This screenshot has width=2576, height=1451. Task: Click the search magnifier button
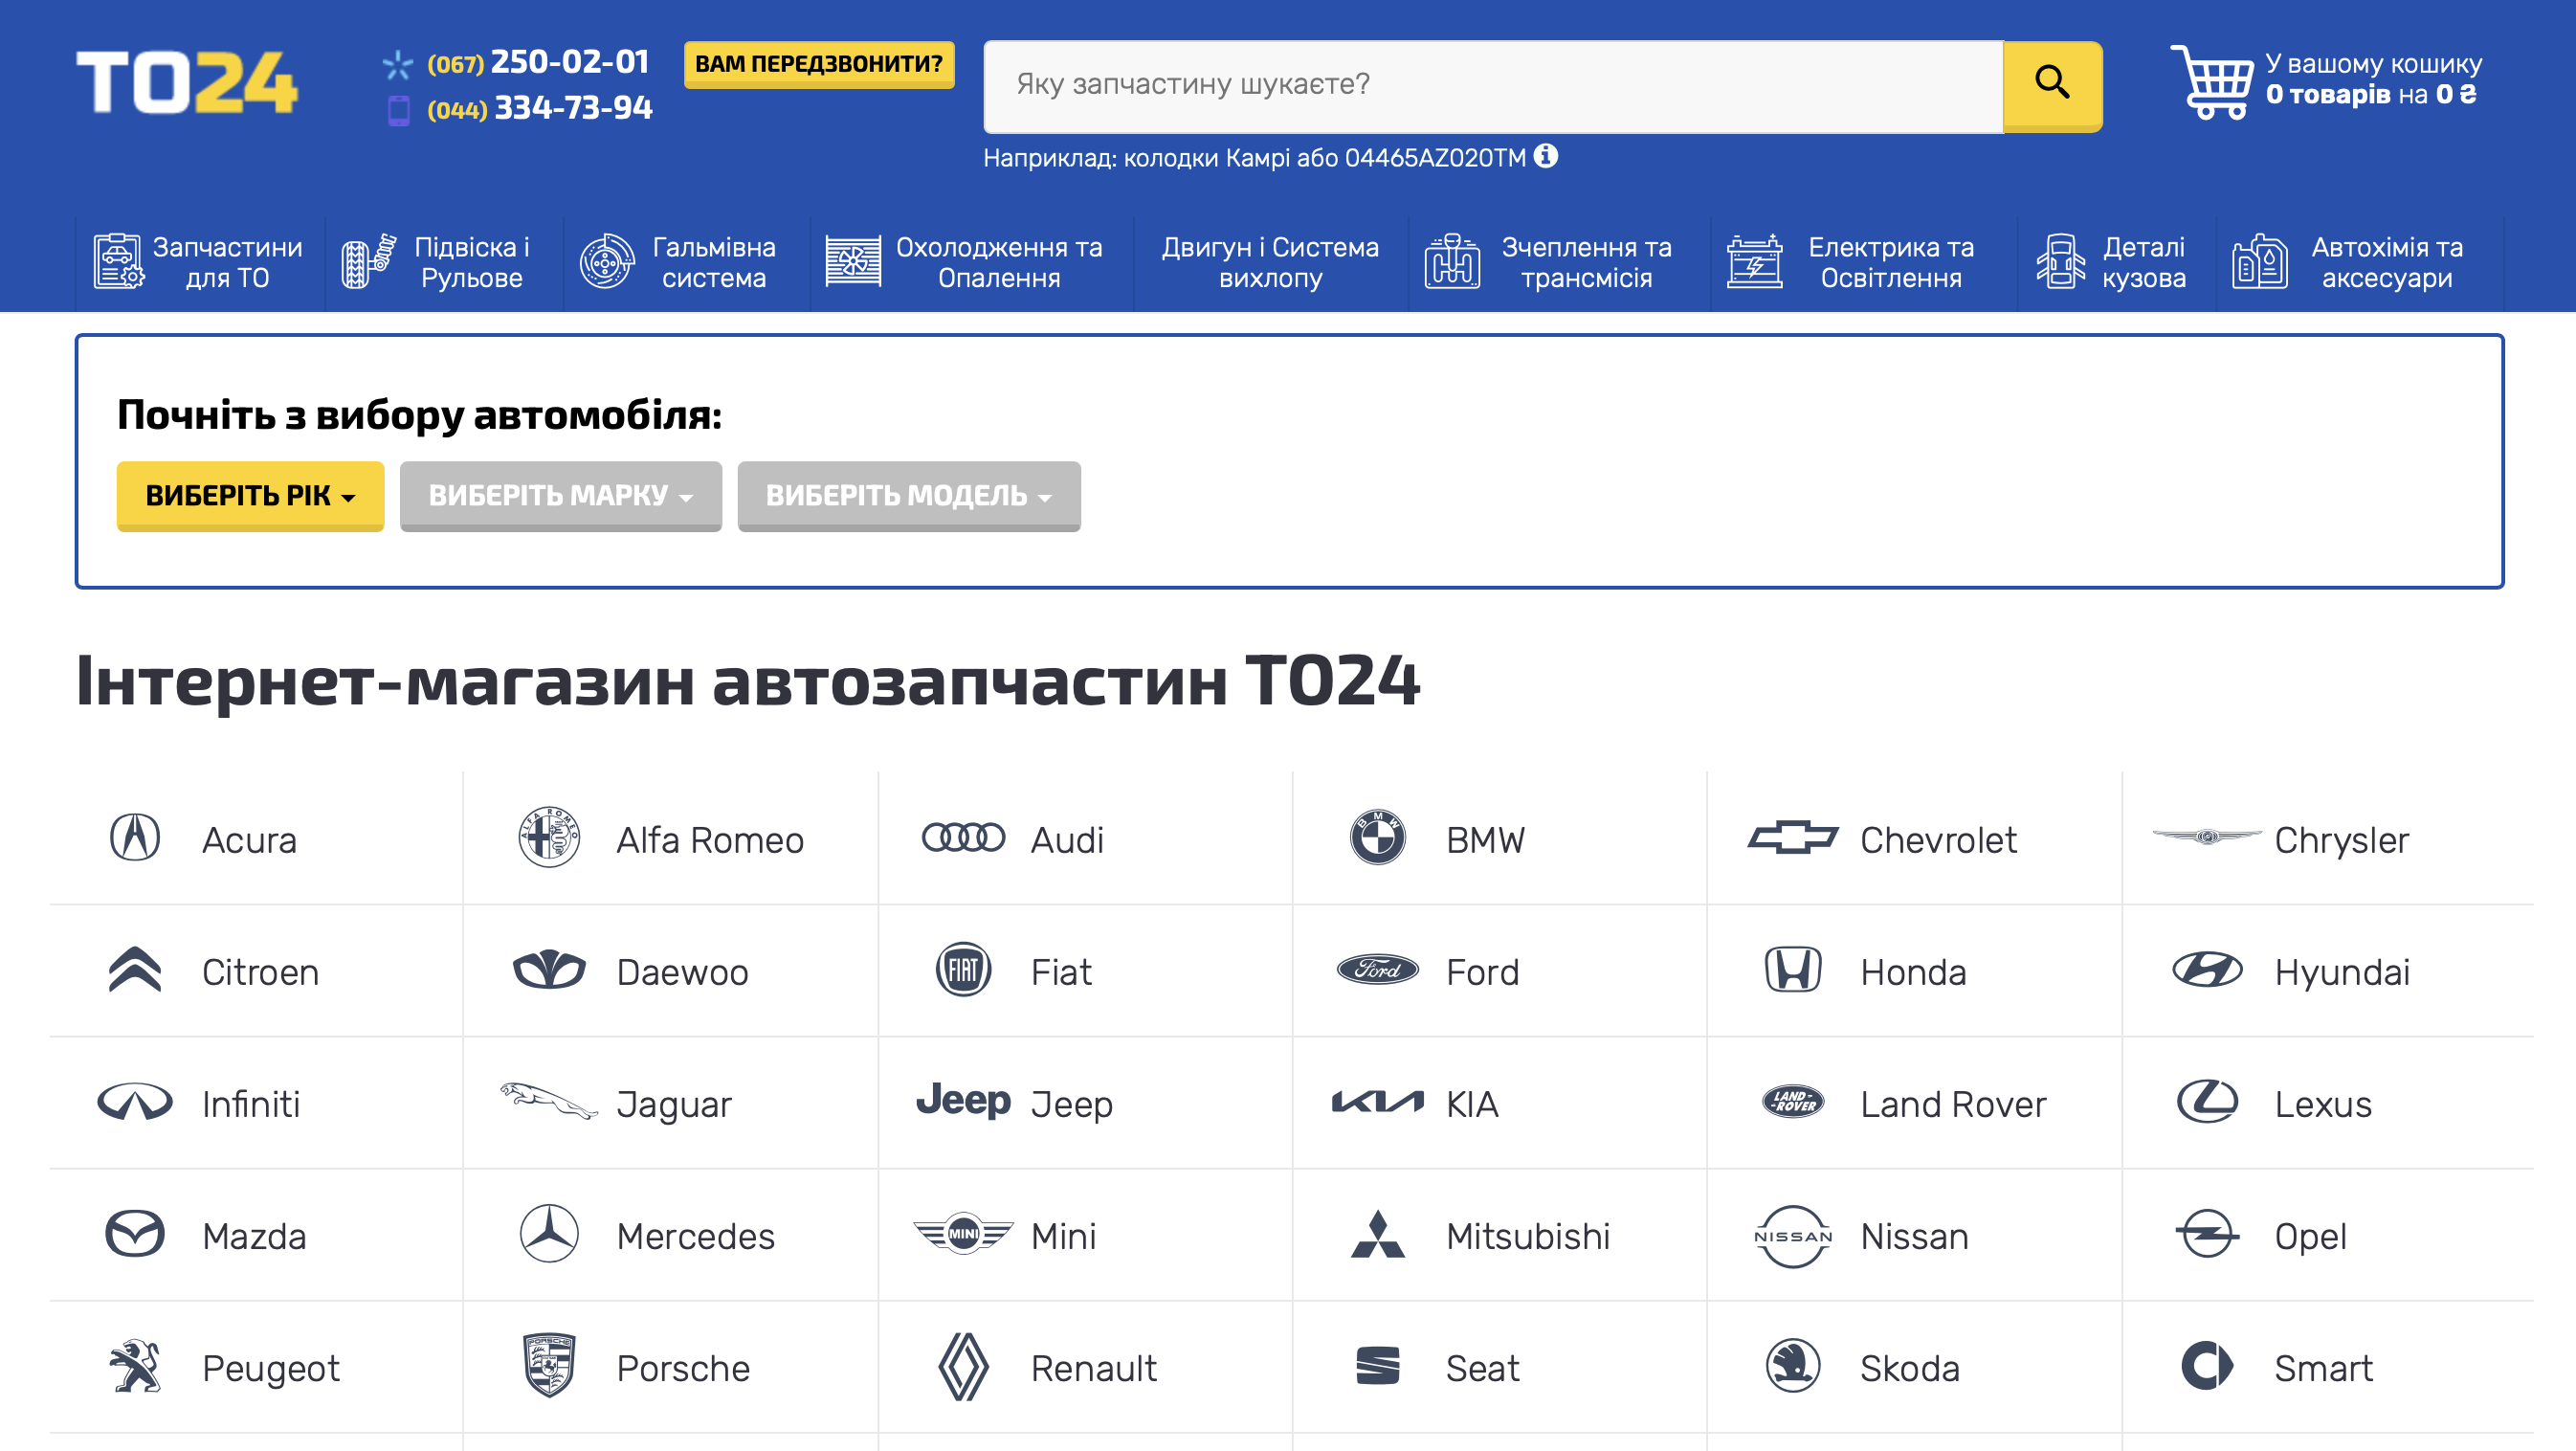(2052, 85)
